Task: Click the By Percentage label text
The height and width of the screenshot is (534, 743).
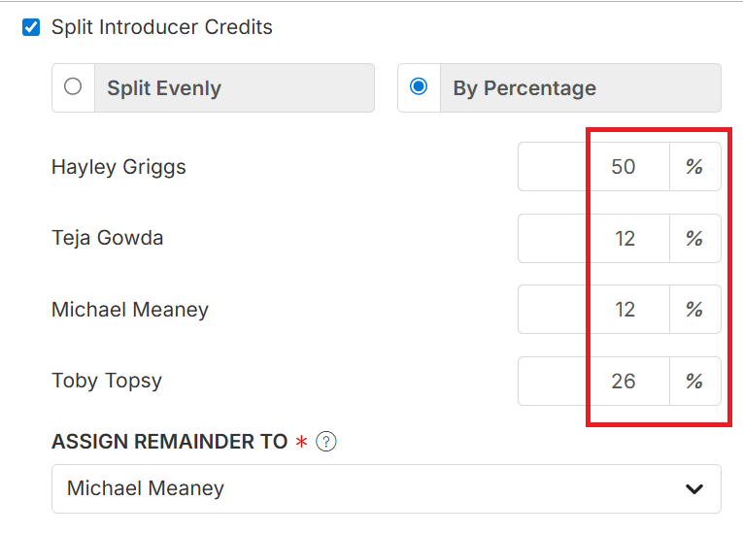Action: pos(524,88)
